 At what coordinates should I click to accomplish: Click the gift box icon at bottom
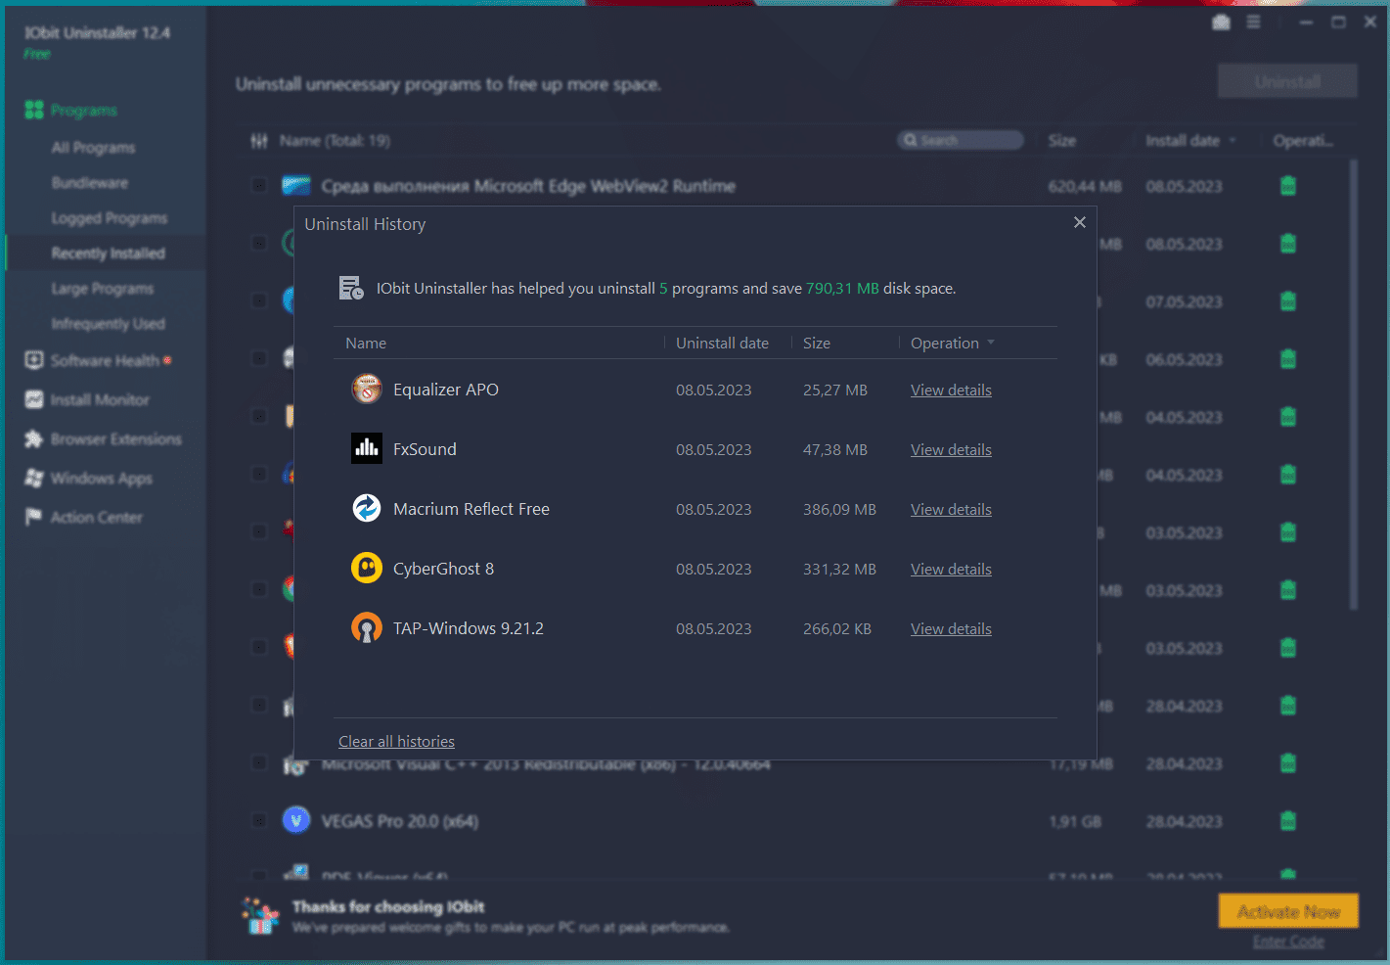point(260,916)
